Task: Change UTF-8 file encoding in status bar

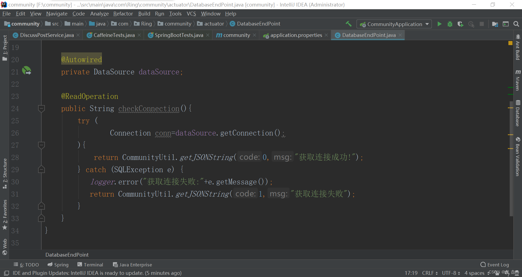Action: (451, 273)
